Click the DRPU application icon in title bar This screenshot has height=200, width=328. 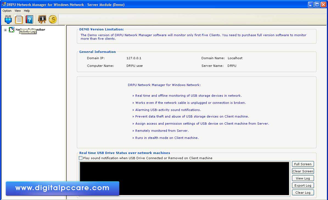coord(4,4)
